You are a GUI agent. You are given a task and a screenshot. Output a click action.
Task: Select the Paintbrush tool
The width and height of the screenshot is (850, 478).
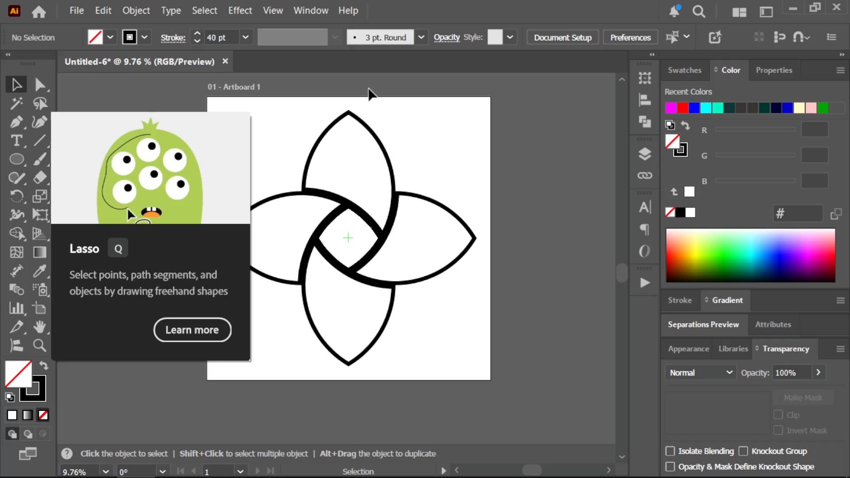pyautogui.click(x=40, y=159)
